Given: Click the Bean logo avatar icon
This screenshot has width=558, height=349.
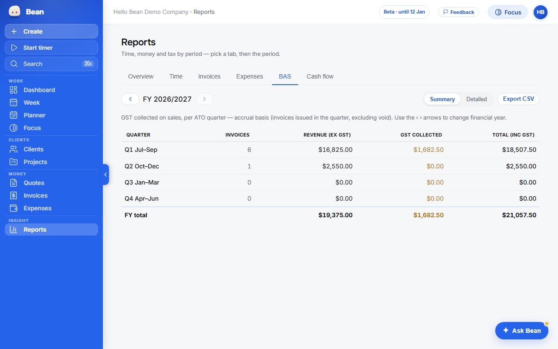Looking at the screenshot, I should (14, 12).
